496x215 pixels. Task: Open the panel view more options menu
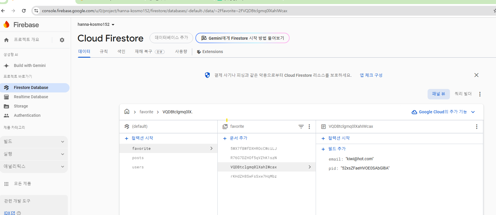[480, 94]
